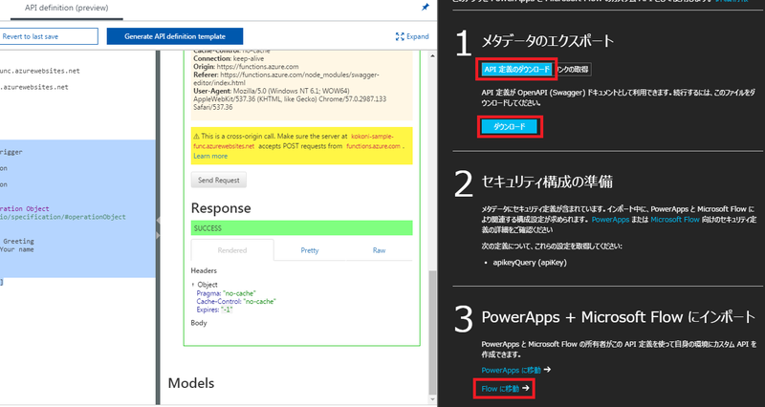Screen dimensions: 765x407
Task: Click the arrow next to 'PowerApps に移動'
Action: tap(547, 370)
